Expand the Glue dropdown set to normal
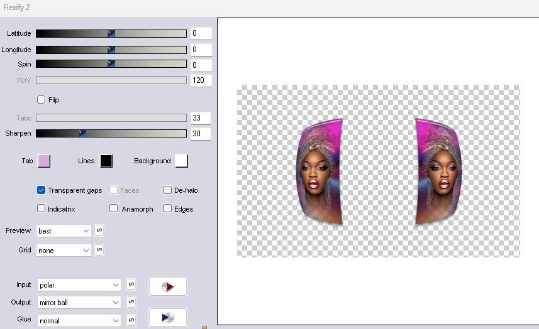The height and width of the screenshot is (329, 539). [x=79, y=320]
